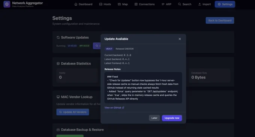Image resolution: width=255 pixels, height=137 pixels.
Task: Click the 'Update Available' dialog title
Action: (x=116, y=39)
